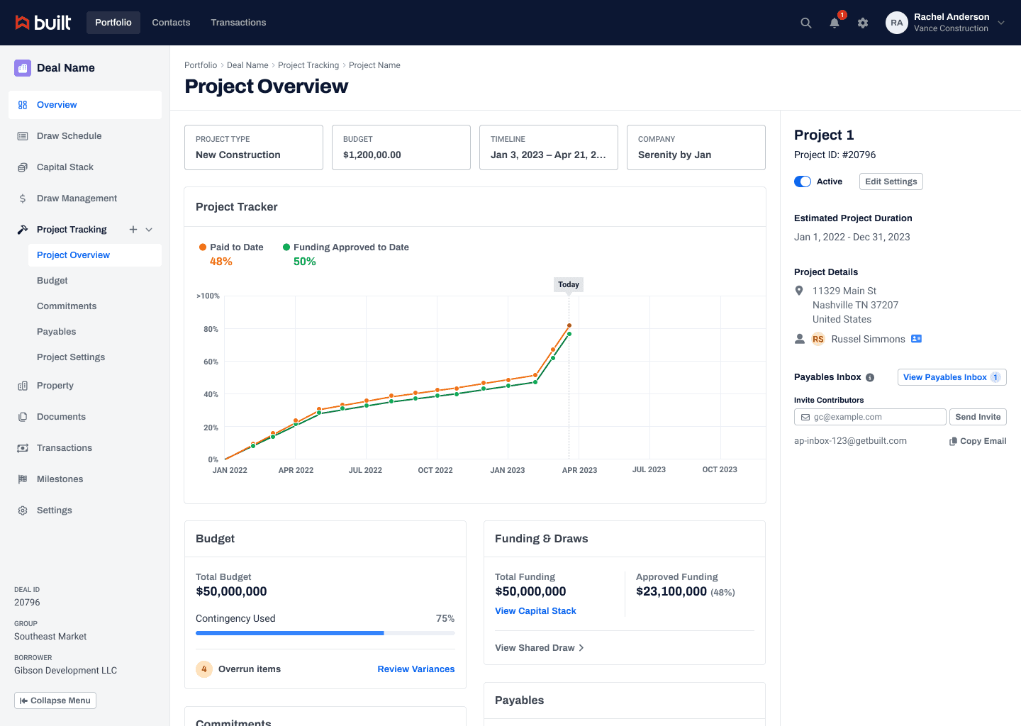Click the Milestones flag icon
The height and width of the screenshot is (726, 1021).
(x=23, y=479)
